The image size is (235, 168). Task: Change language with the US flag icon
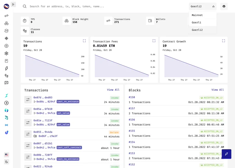pyautogui.click(x=7, y=155)
